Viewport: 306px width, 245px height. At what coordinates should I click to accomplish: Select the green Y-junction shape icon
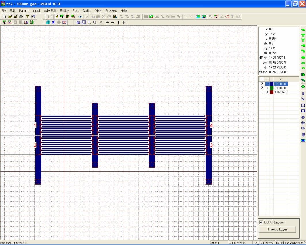click(x=303, y=40)
